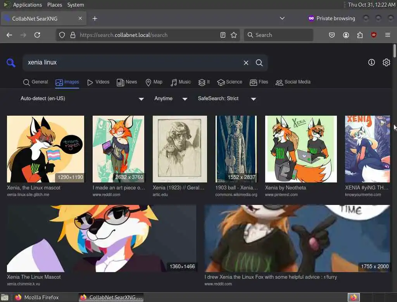Open the Xenia by Neotheta thumbnail
Viewport: 397px width, 302px height.
pyautogui.click(x=301, y=149)
